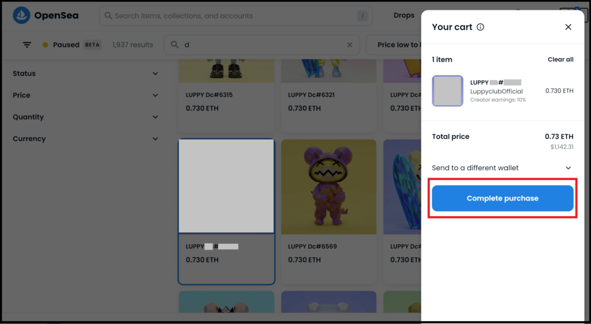Image resolution: width=591 pixels, height=324 pixels.
Task: Click the slash shortcut badge in the search bar
Action: click(362, 16)
